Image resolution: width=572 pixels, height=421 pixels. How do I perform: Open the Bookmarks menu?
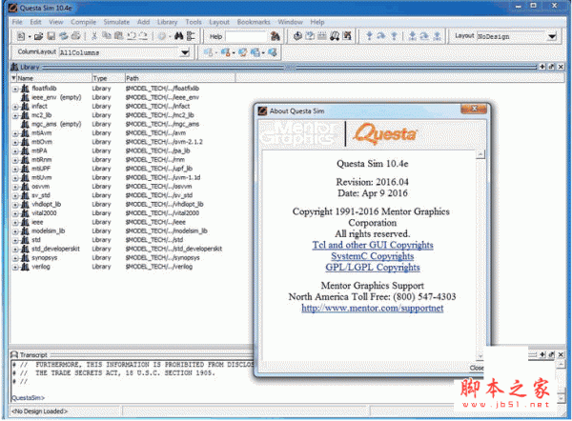254,22
